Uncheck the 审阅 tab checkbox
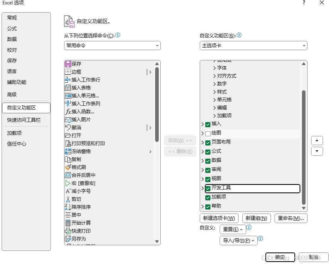Screen dimensions: 329x264 tap(208, 170)
